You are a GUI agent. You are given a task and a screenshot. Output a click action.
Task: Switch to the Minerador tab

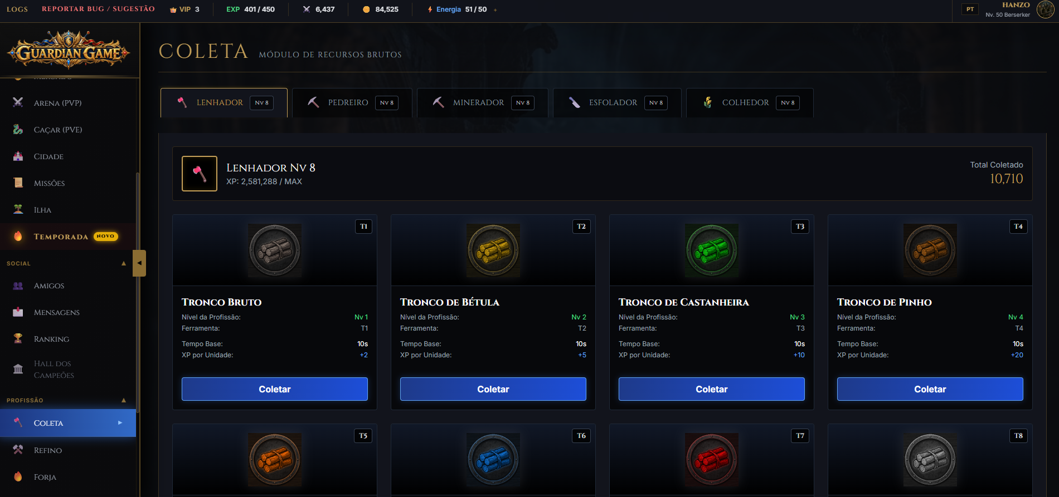(483, 102)
